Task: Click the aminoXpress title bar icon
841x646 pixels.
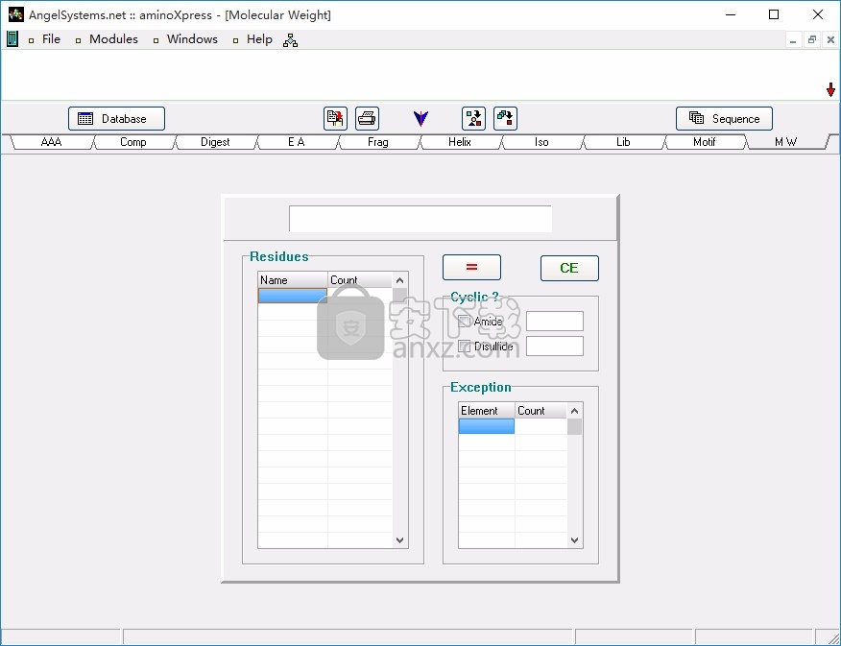Action: click(16, 14)
